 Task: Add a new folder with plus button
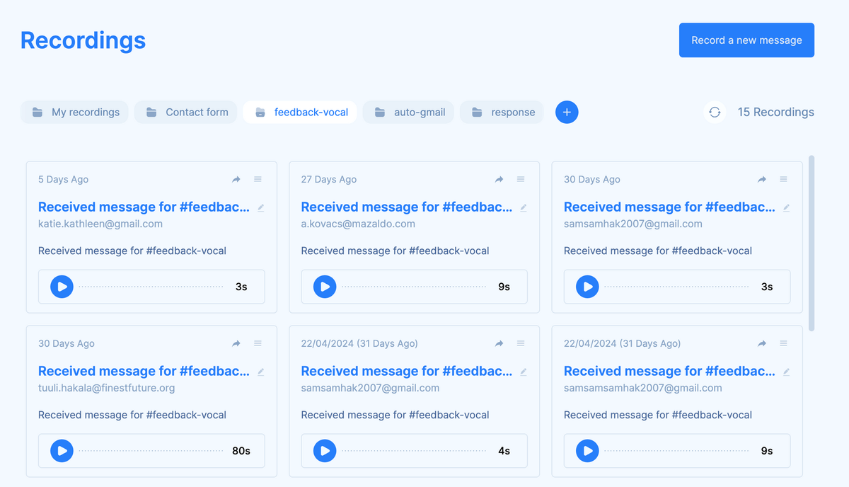tap(567, 112)
